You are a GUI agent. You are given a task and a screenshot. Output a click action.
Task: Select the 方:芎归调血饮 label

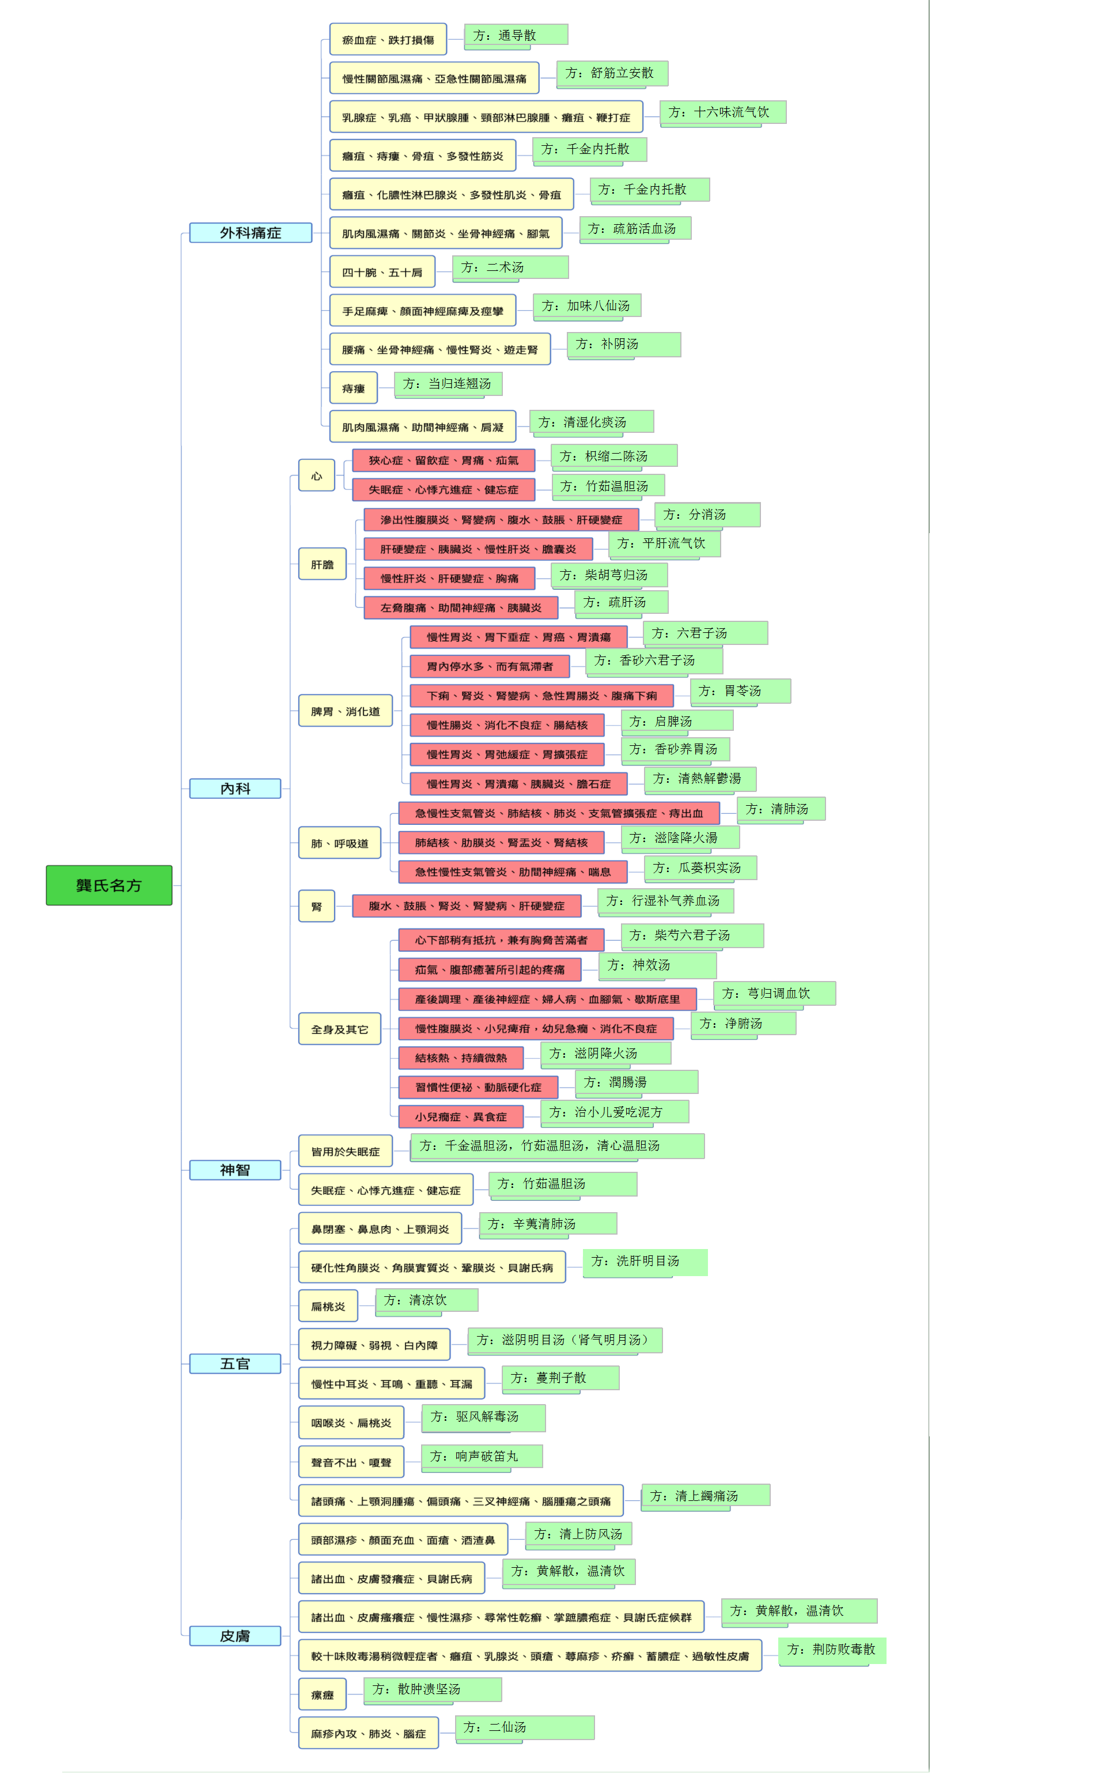pos(775,994)
